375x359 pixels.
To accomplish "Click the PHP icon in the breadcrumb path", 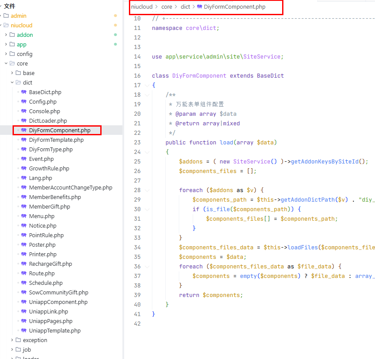I will tap(199, 7).
